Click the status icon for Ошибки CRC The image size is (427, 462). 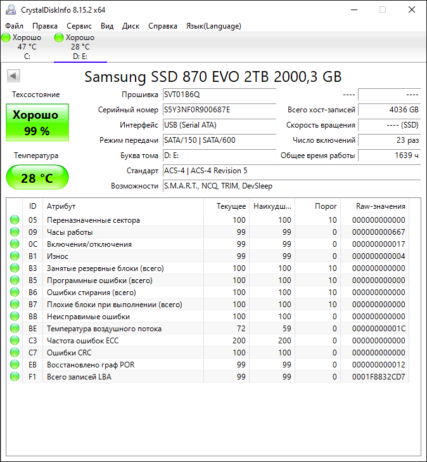coord(15,353)
